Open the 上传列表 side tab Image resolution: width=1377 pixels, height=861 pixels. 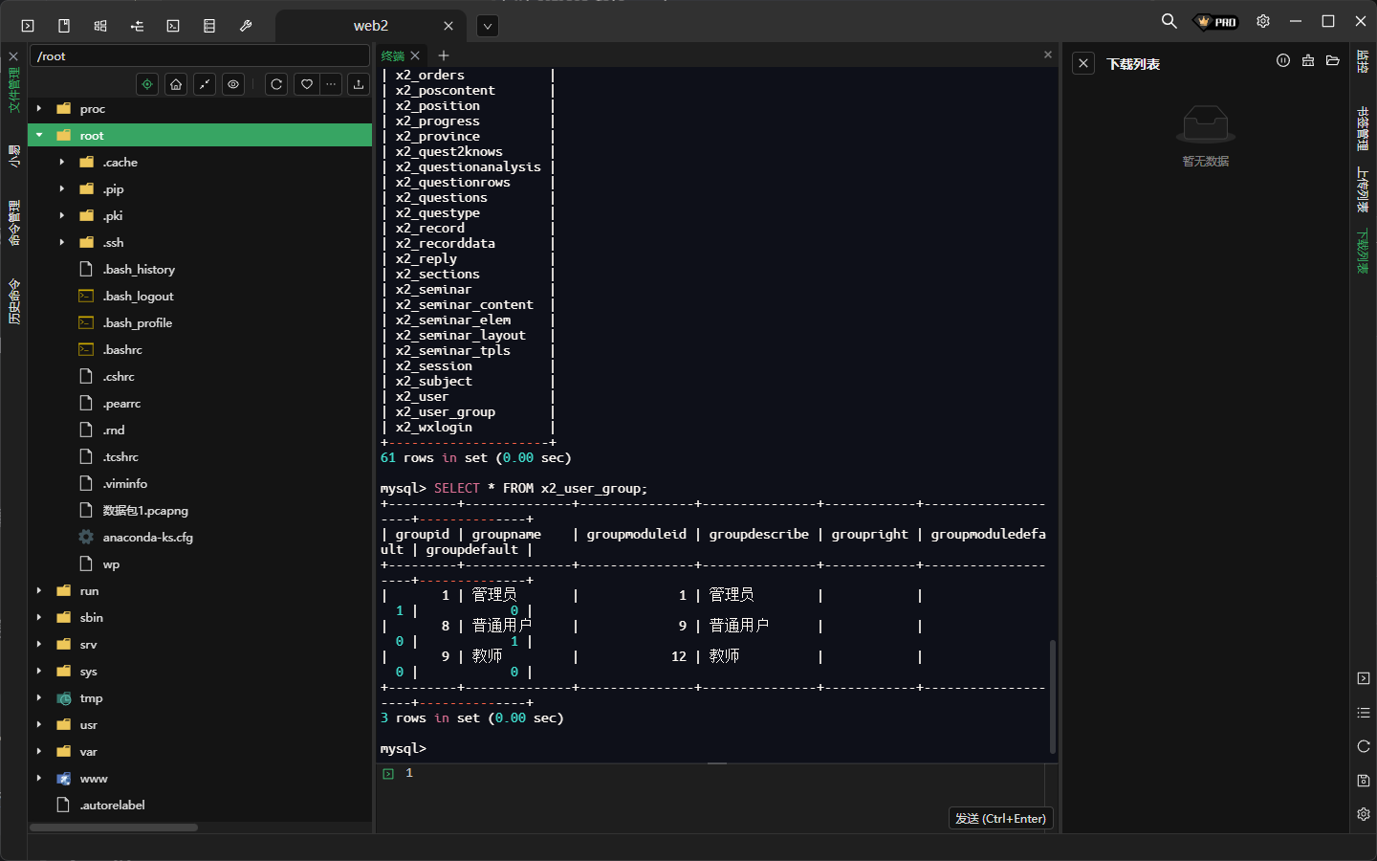(1363, 189)
